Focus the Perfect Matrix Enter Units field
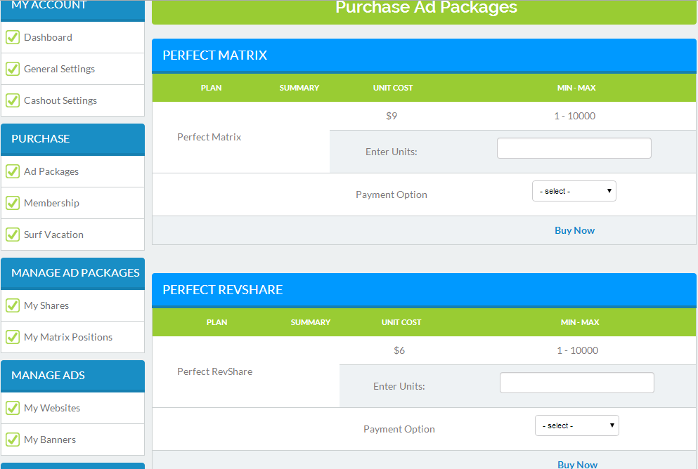The image size is (698, 469). [574, 148]
